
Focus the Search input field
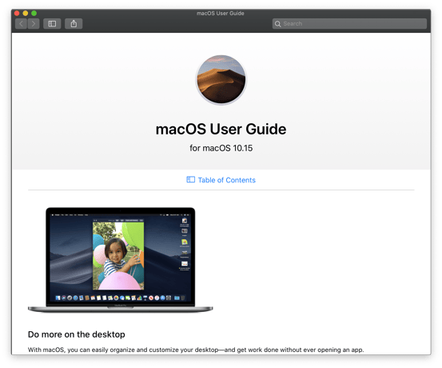tap(349, 24)
